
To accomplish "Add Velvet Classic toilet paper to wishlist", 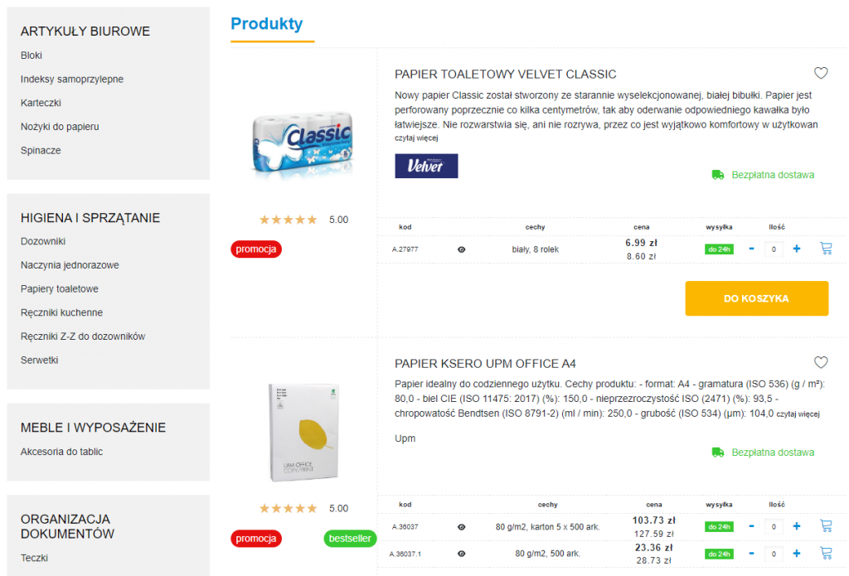I will pos(821,73).
